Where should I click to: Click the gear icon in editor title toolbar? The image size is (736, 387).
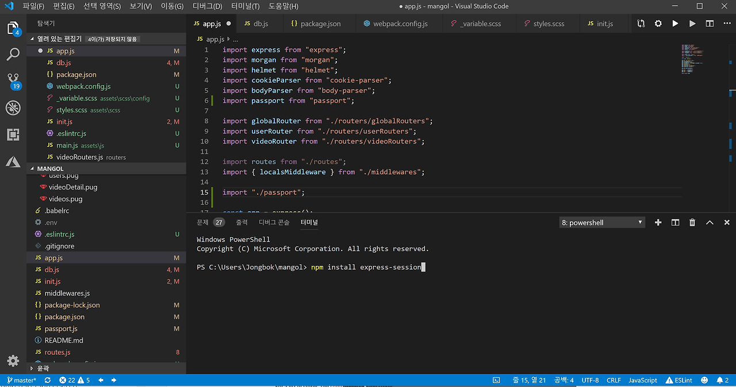click(x=658, y=24)
